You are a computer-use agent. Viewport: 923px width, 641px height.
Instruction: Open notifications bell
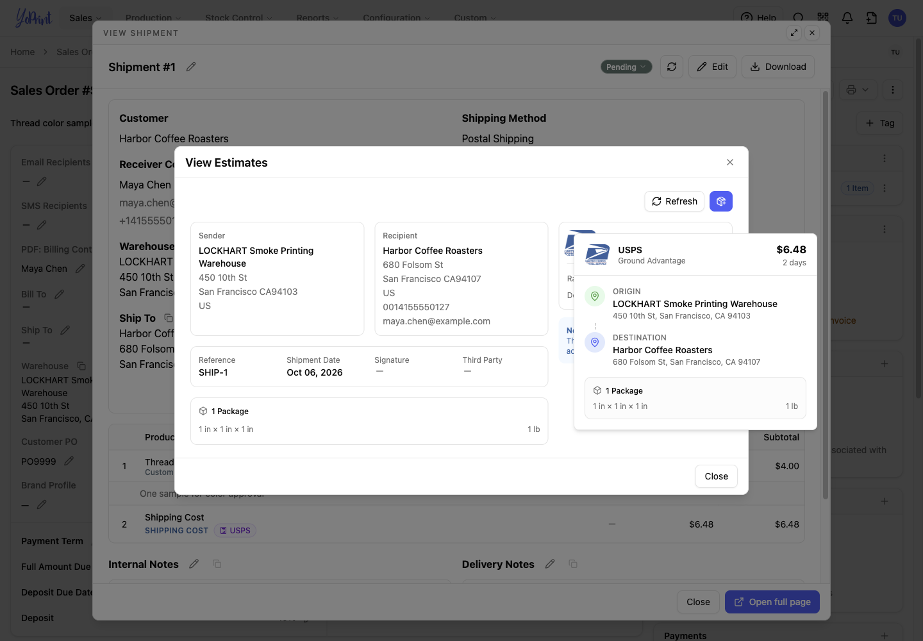point(847,18)
